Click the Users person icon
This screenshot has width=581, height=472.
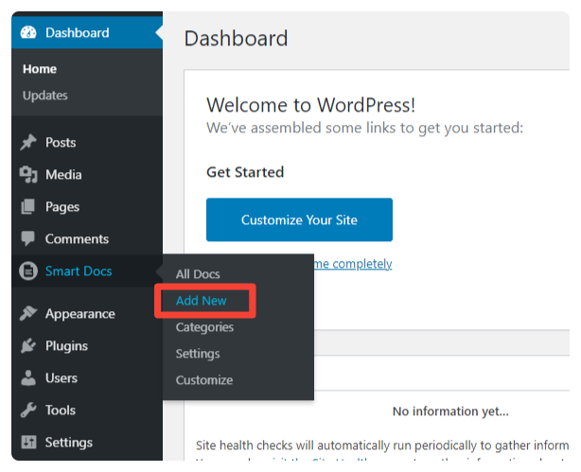[28, 378]
